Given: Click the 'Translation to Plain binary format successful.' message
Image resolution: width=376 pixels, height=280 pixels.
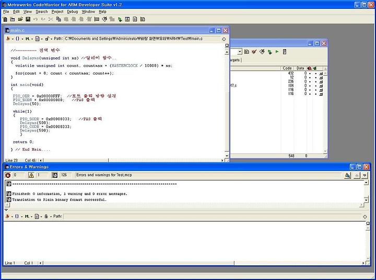Looking at the screenshot, I should click(x=59, y=200).
